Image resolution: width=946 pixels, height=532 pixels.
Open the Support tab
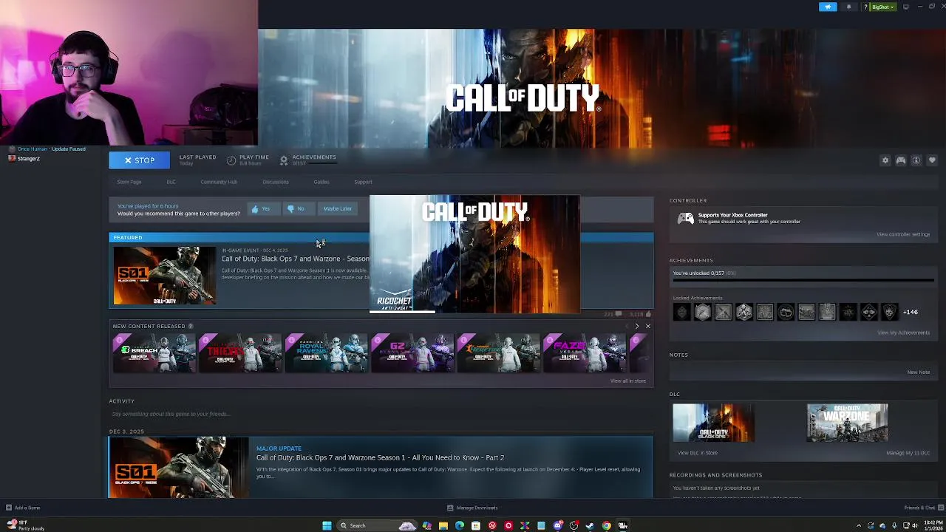click(363, 182)
